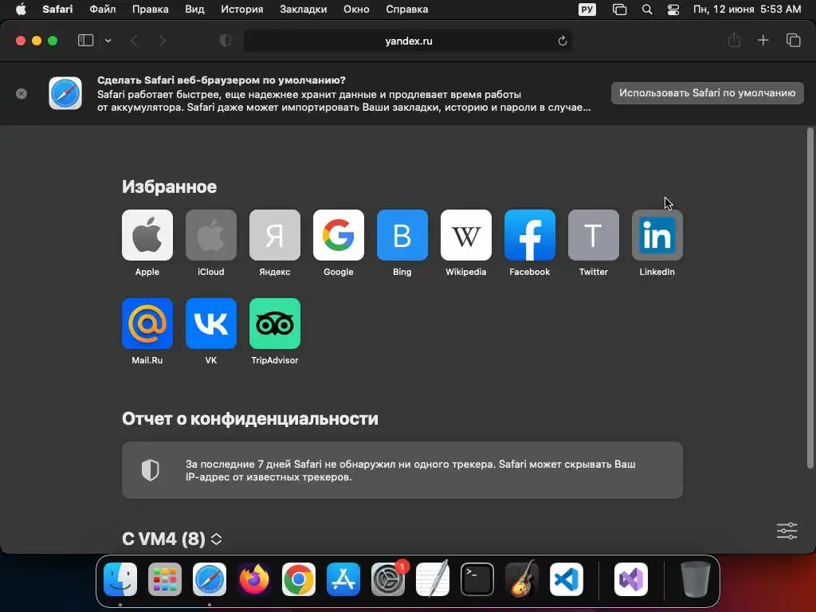Open Launchpad from the Dock
This screenshot has width=816, height=612.
(165, 579)
